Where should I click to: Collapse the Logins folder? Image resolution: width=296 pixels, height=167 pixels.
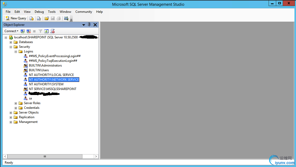pyautogui.click(x=16, y=52)
